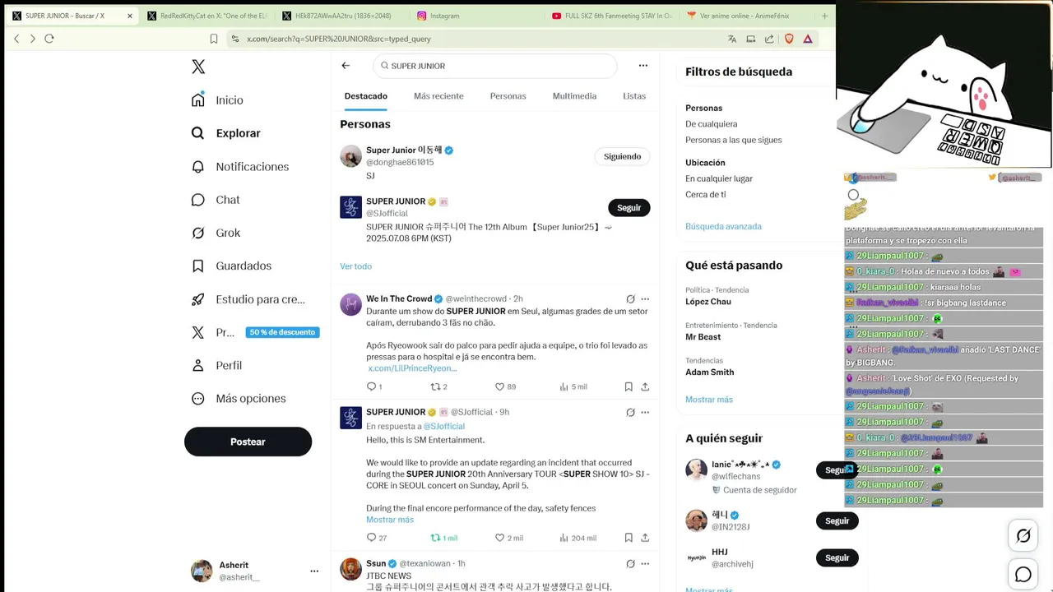Screen dimensions: 1053x592
Task: Click the translate page icon
Action: [732, 39]
